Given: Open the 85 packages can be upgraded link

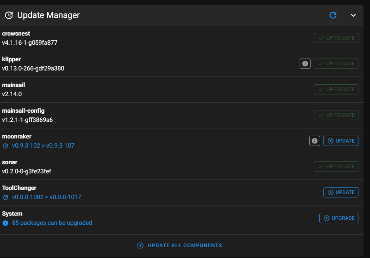Looking at the screenshot, I should pos(52,223).
